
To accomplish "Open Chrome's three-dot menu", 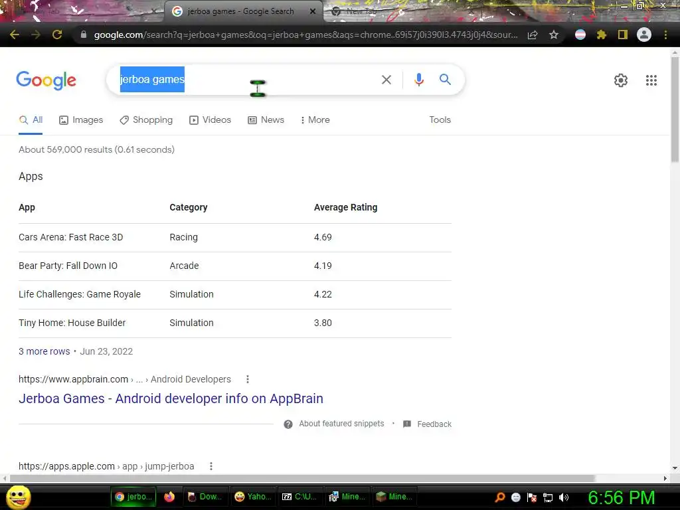I will [x=665, y=35].
